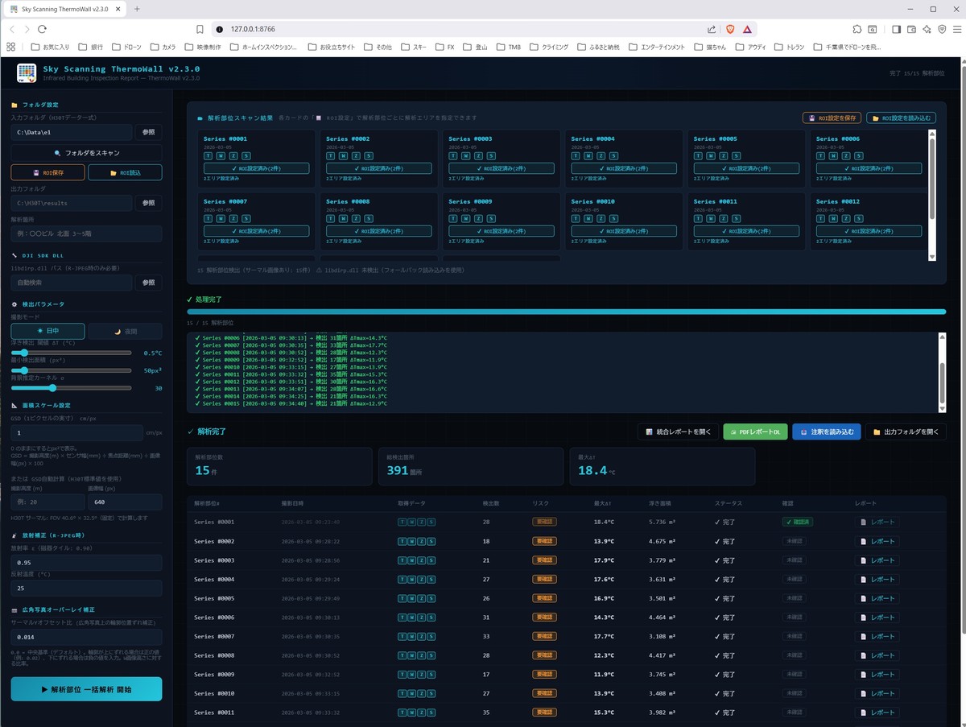
Task: Open the ドローン bookmark folder dropdown
Action: tap(126, 48)
